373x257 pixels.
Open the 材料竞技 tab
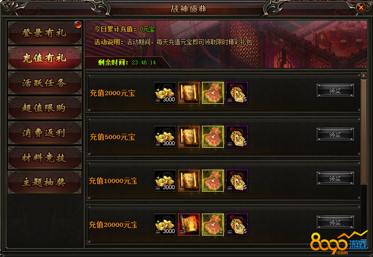(x=45, y=158)
